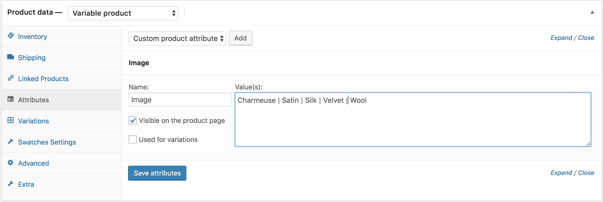Click the Expand link near Add button
Image resolution: width=603 pixels, height=202 pixels.
561,38
